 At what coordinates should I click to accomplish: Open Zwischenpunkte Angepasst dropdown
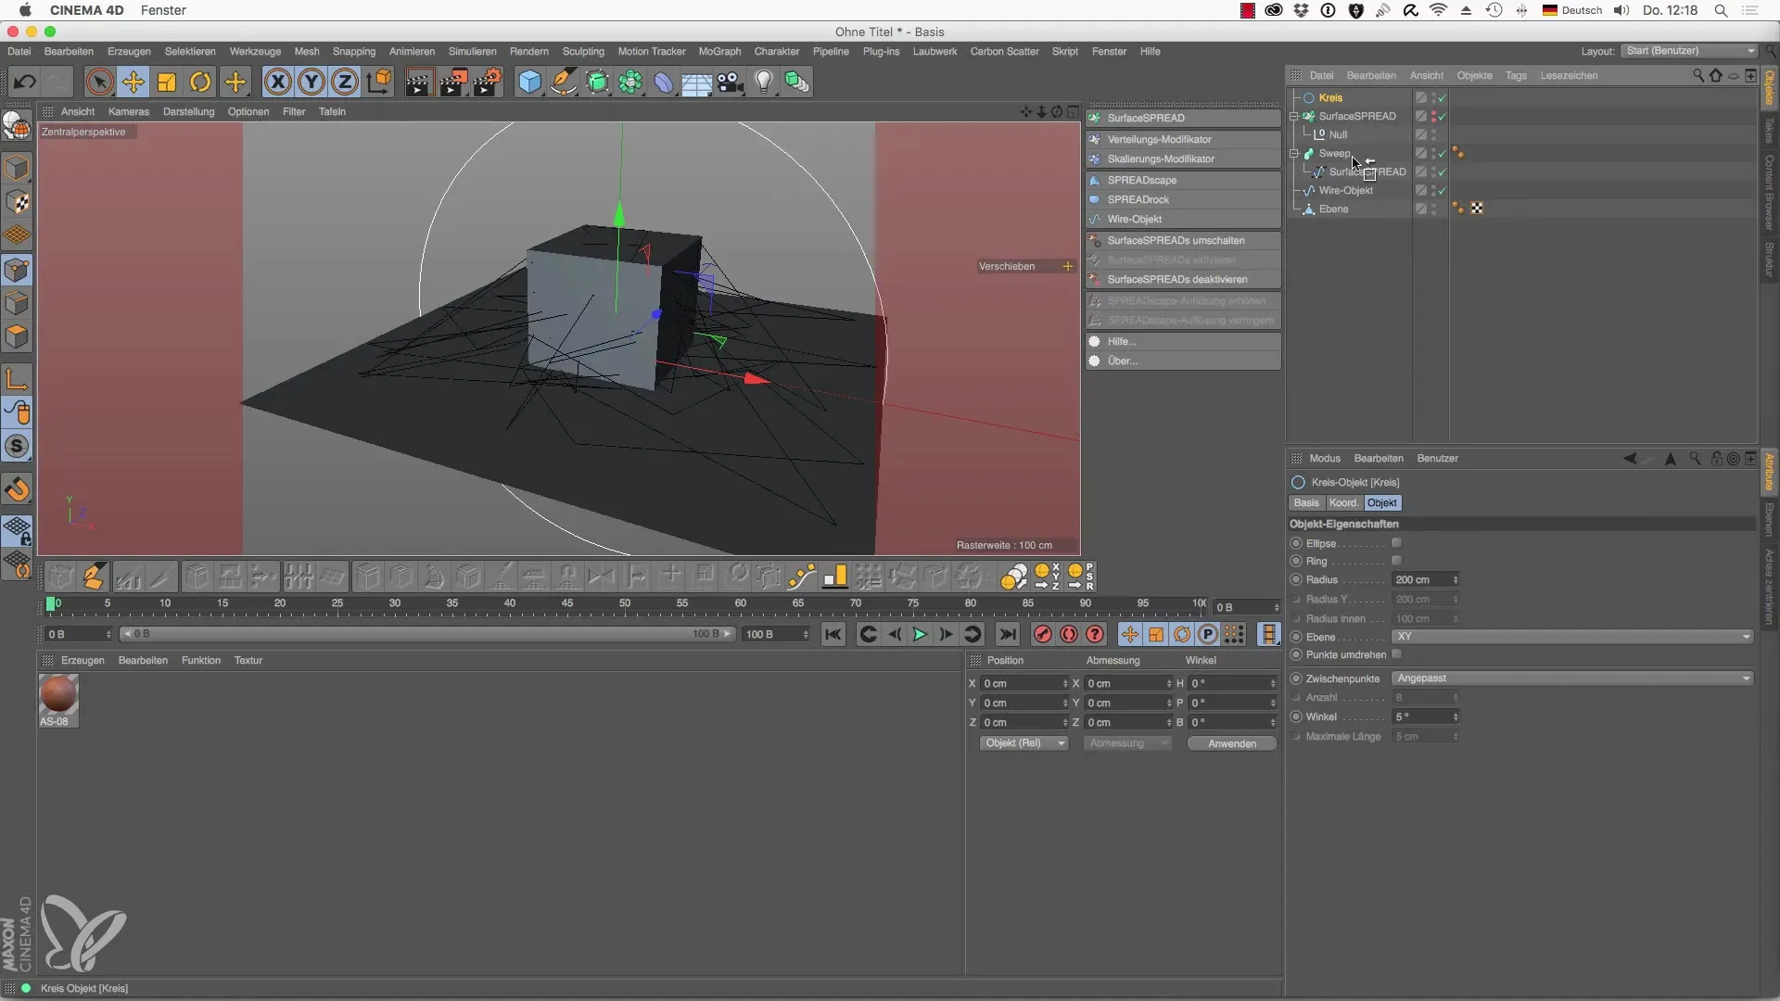click(1572, 678)
